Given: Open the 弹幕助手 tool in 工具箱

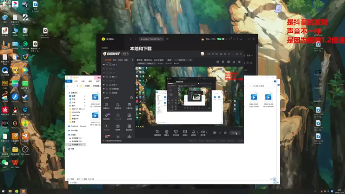Looking at the screenshot, I should coord(106,106).
